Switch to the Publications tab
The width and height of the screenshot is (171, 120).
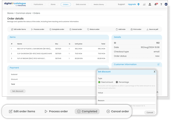[x=38, y=4]
